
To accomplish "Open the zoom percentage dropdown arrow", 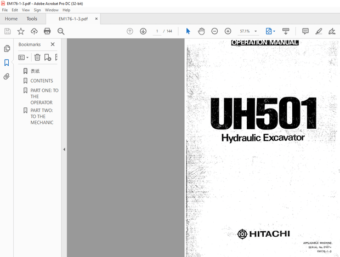I will (x=256, y=31).
